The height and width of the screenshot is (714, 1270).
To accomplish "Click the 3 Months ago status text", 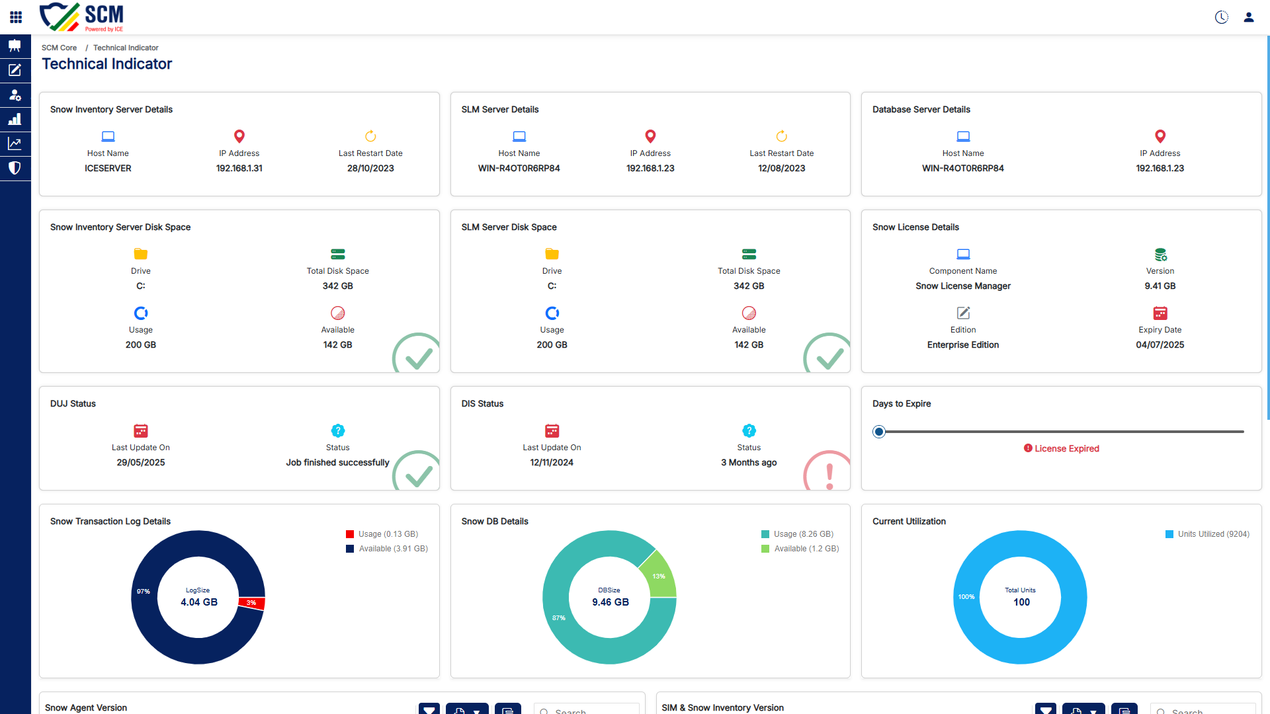I will 749,463.
